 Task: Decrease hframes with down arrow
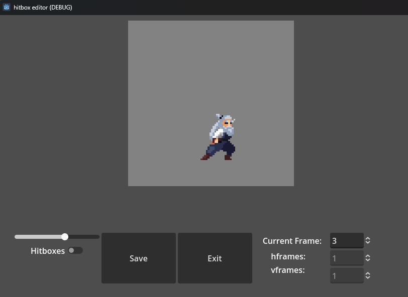pyautogui.click(x=368, y=260)
